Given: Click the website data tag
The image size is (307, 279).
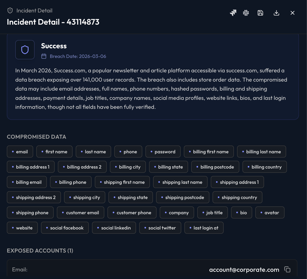Looking at the screenshot, I should coord(22,228).
